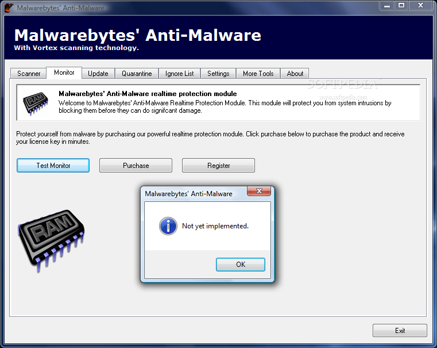The width and height of the screenshot is (437, 348).
Task: Minimize the Malwarebytes main window
Action: [x=387, y=6]
